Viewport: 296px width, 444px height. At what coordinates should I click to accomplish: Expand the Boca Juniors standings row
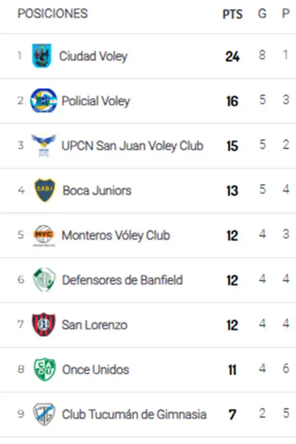click(148, 190)
